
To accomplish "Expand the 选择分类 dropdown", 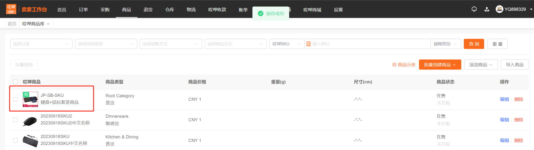I will pos(41,44).
